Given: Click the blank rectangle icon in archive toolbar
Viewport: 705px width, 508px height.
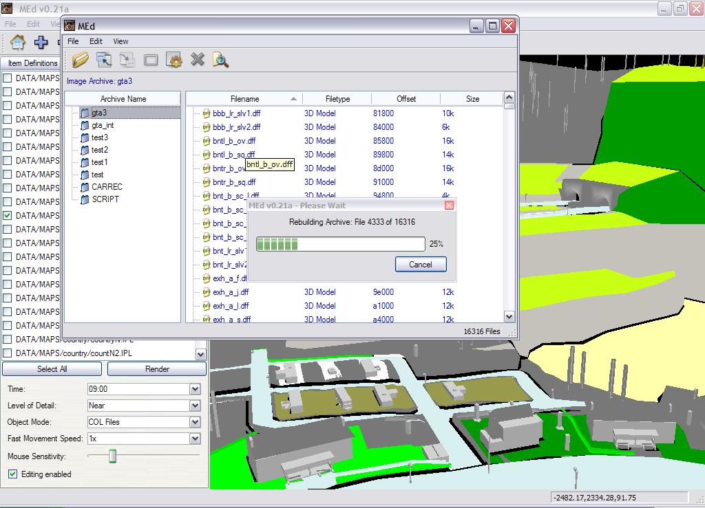Looking at the screenshot, I should [x=151, y=60].
